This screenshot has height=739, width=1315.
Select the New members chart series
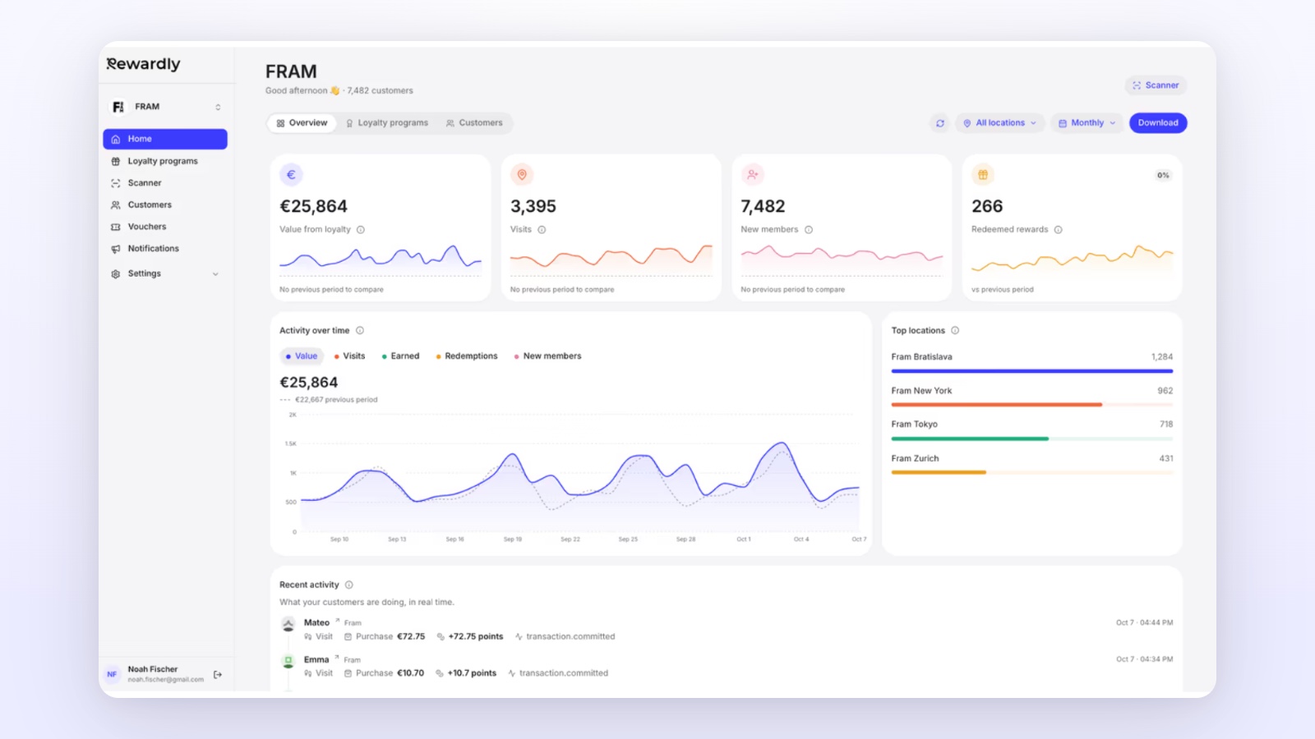tap(547, 356)
